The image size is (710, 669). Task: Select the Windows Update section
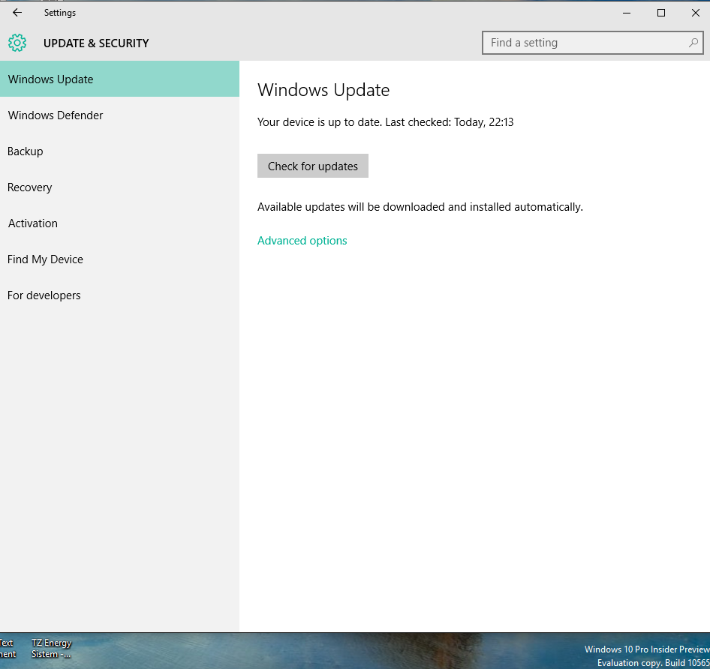tap(119, 79)
